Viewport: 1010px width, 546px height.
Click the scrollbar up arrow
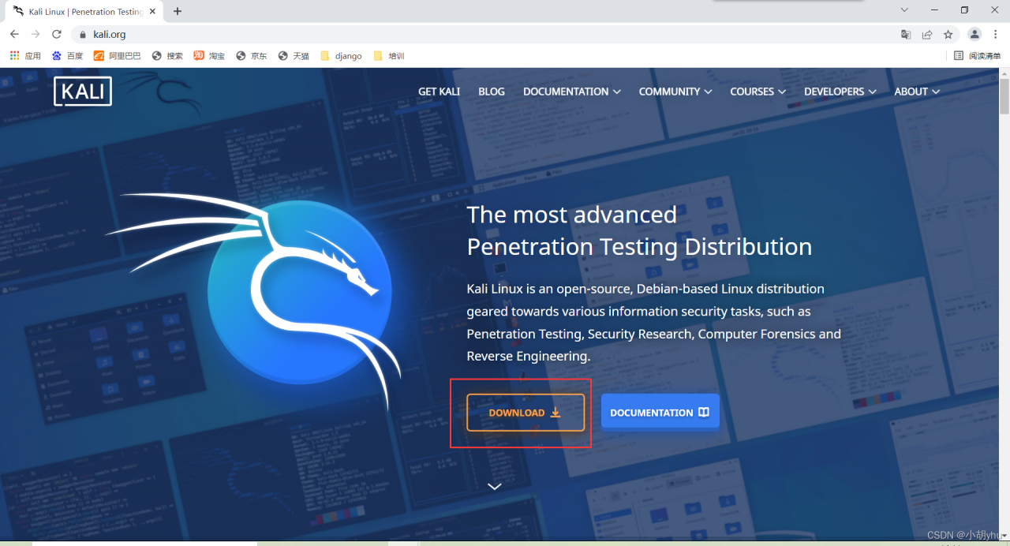(1004, 73)
